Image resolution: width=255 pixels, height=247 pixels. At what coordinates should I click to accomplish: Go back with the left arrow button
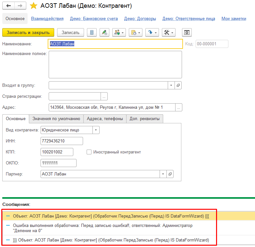point(8,6)
